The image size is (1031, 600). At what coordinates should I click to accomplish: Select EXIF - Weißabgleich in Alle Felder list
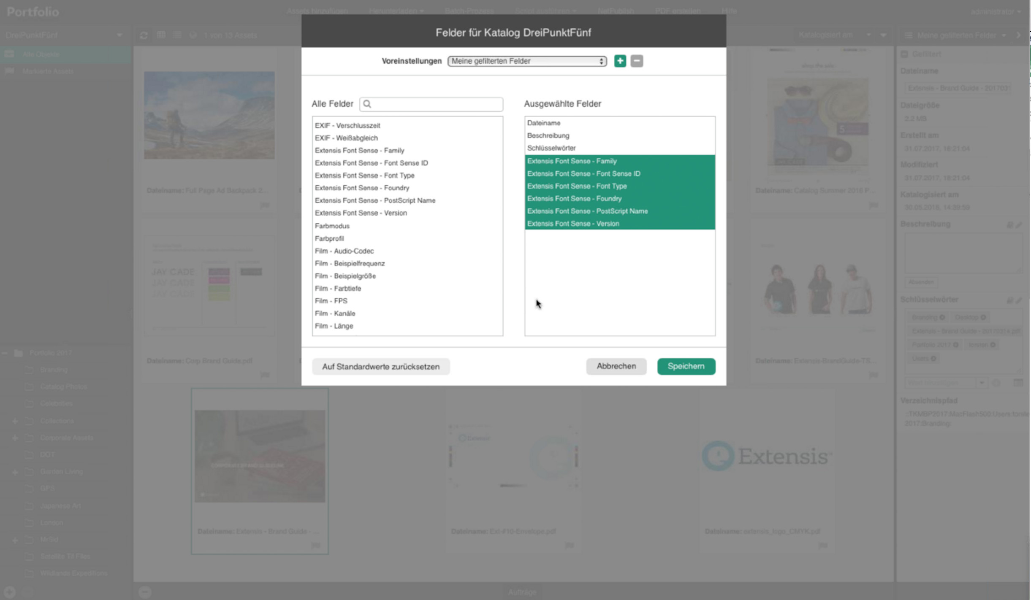(407, 138)
